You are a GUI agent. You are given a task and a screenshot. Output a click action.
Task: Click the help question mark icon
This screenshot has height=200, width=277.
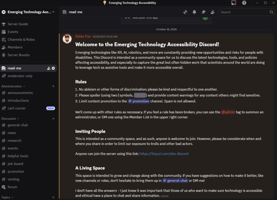click(244, 3)
